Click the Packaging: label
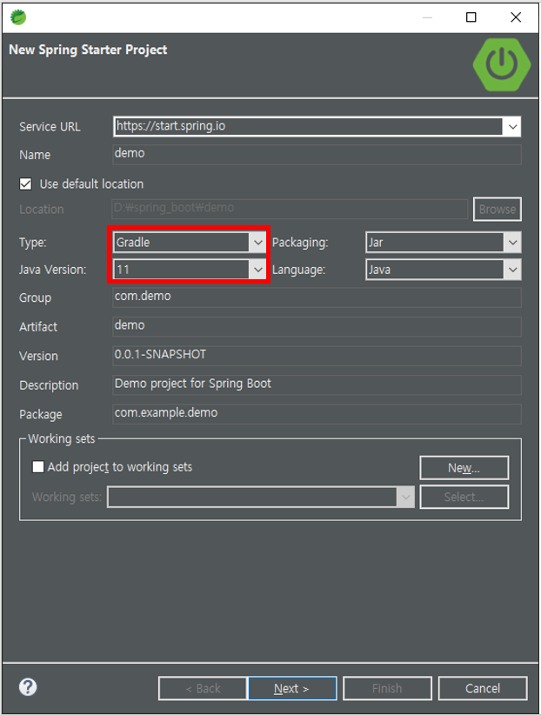Viewport: 541px width, 715px height. (300, 243)
